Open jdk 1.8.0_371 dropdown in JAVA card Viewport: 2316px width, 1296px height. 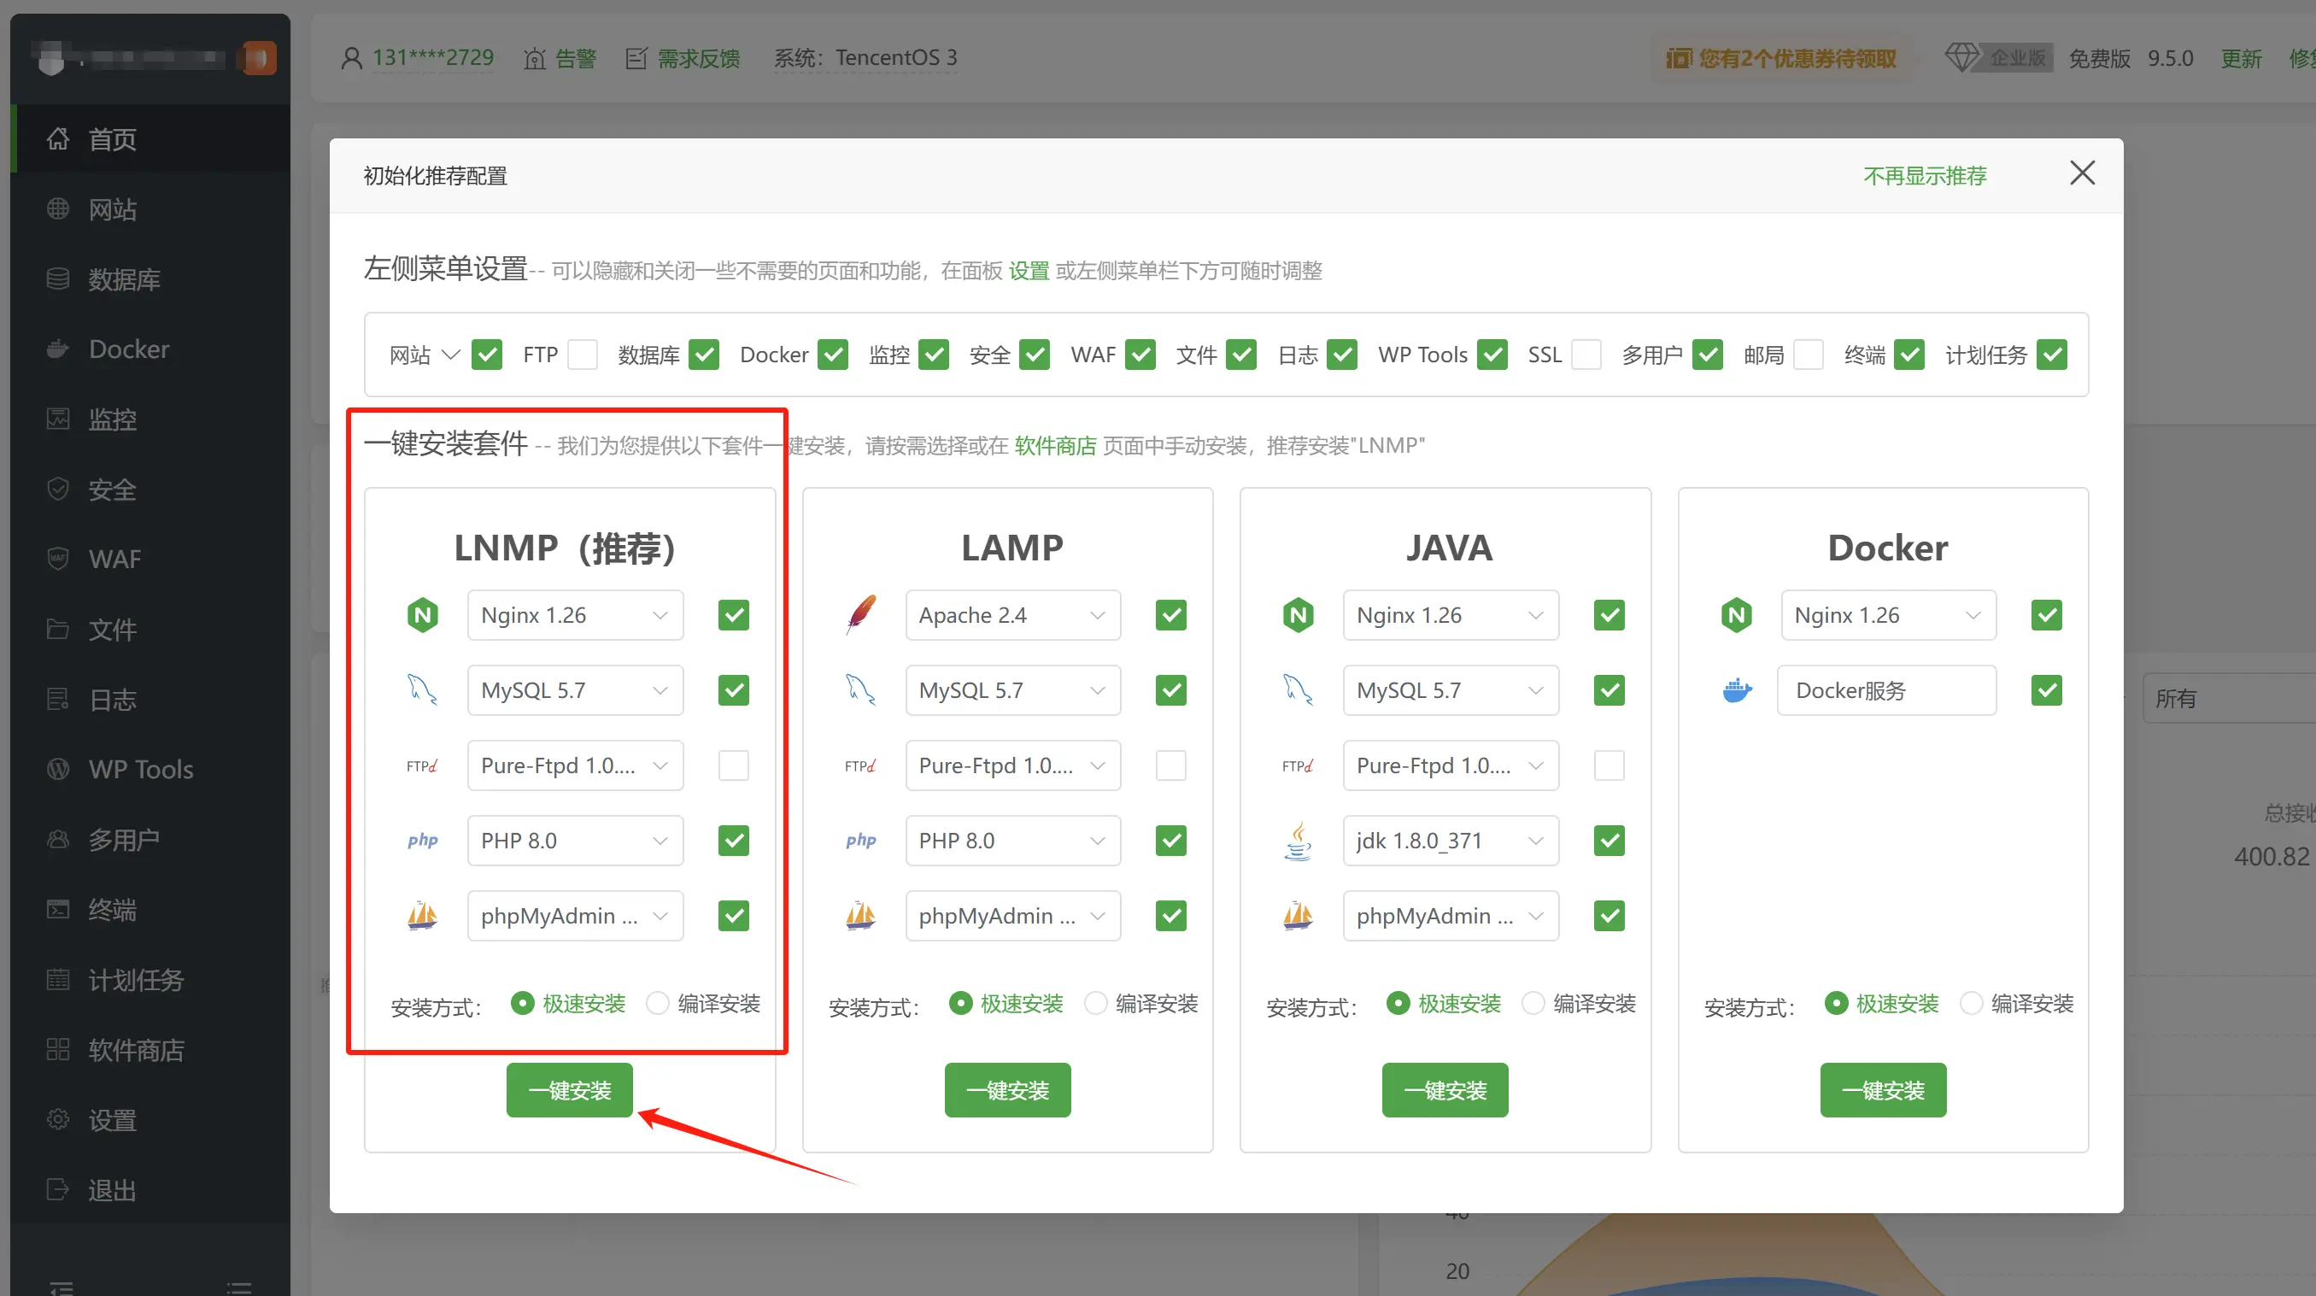tap(1451, 840)
